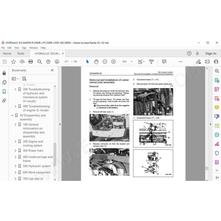Open Export PDF tool in right pane
221x221 pixels.
pos(217,80)
